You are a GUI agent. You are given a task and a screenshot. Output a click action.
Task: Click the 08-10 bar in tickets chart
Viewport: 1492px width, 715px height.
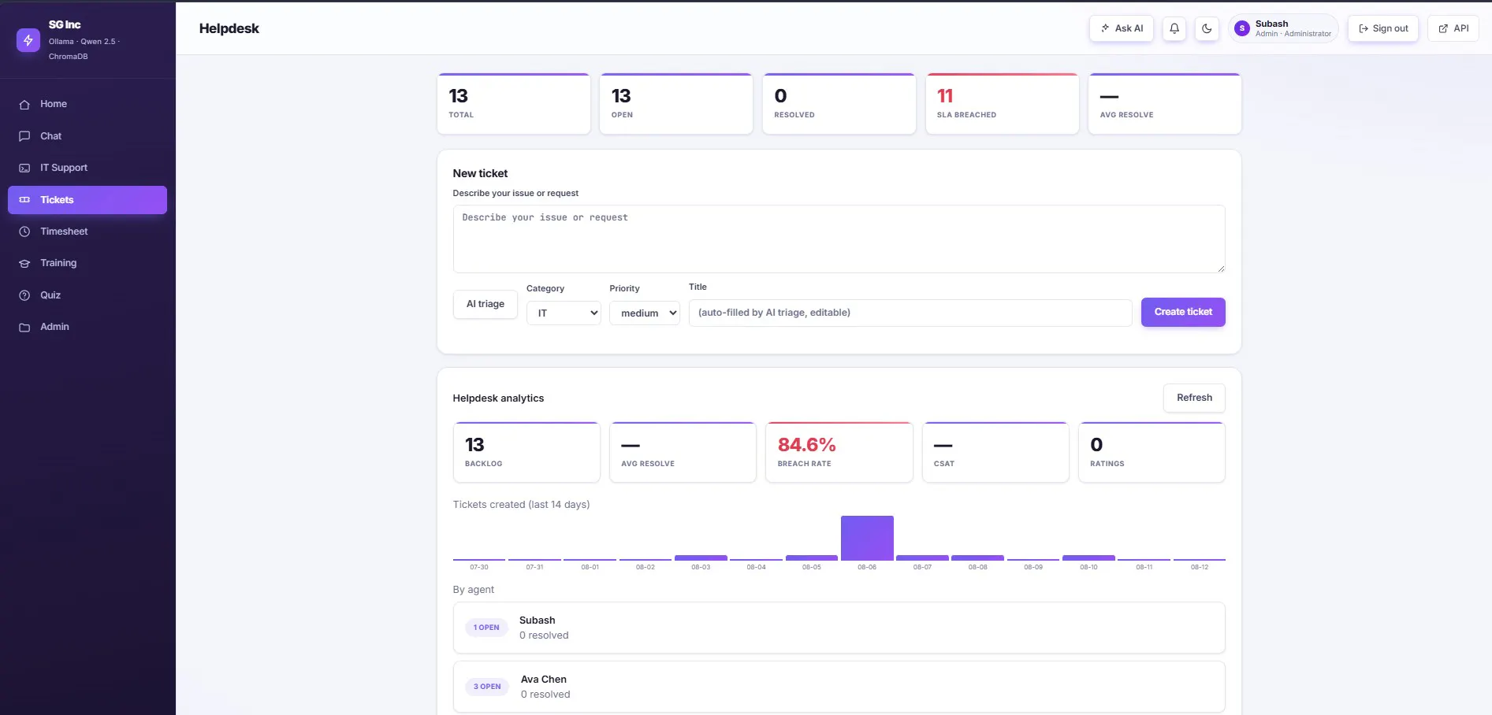(x=1088, y=558)
